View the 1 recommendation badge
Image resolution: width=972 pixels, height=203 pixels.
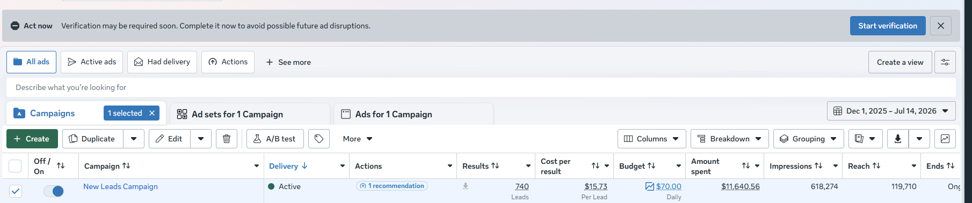(x=392, y=186)
